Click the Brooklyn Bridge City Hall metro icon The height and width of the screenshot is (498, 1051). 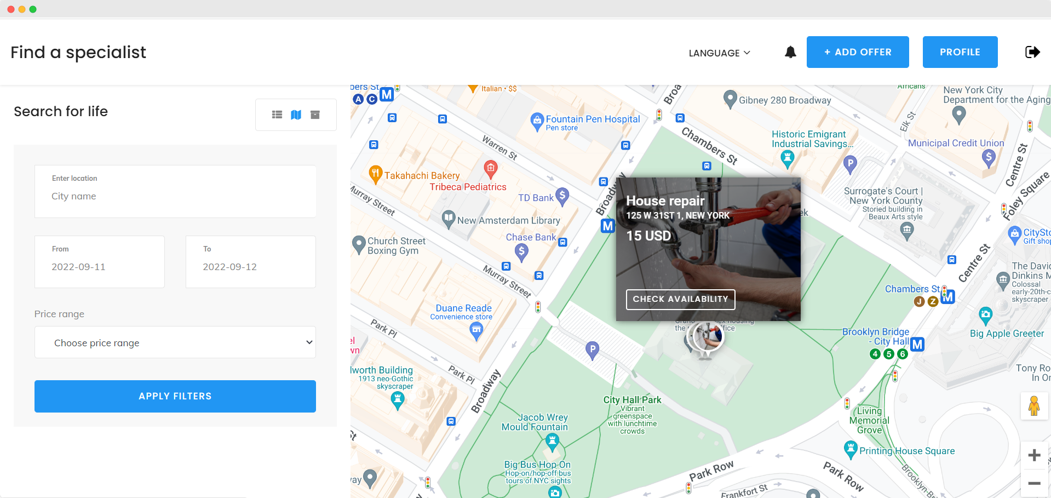click(x=917, y=344)
